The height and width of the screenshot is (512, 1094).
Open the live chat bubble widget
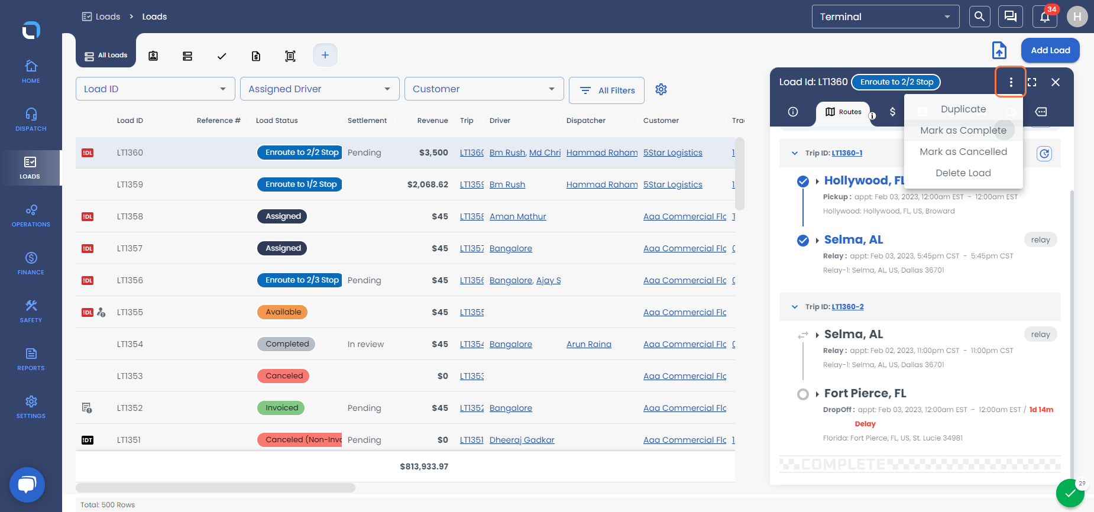[x=27, y=485]
